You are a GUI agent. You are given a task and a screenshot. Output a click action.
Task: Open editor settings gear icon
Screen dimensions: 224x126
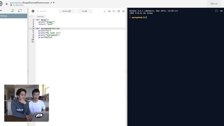[33, 11]
